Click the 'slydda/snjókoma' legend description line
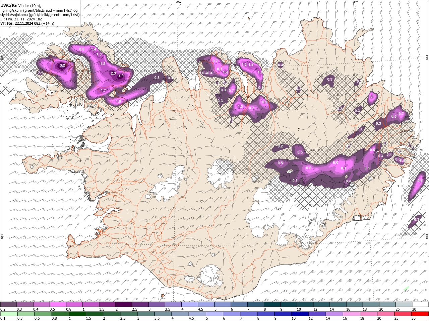Viewport: 429px width, 321px height. tap(40, 15)
